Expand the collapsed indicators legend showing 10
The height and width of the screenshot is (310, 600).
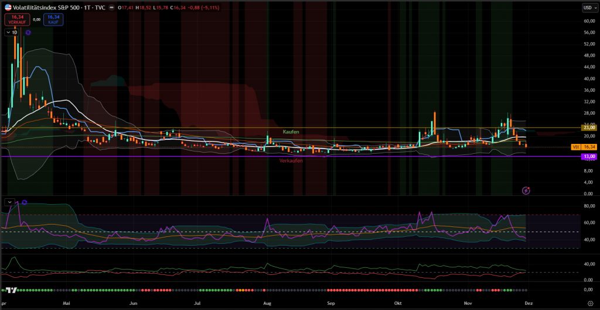(x=12, y=33)
